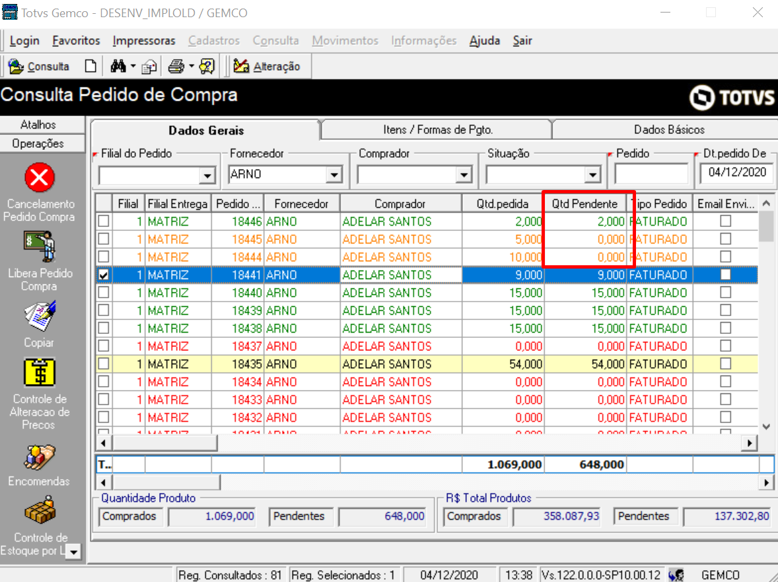
Task: Click the Encomendas icon
Action: [x=39, y=457]
